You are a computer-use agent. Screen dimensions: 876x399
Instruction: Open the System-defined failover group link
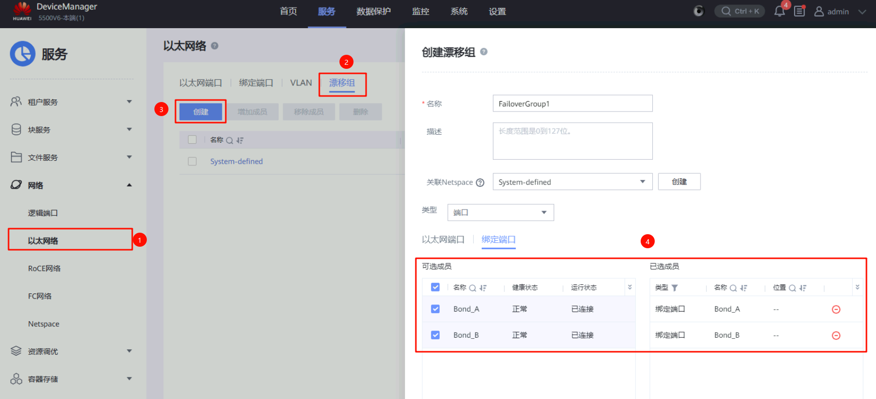[236, 161]
